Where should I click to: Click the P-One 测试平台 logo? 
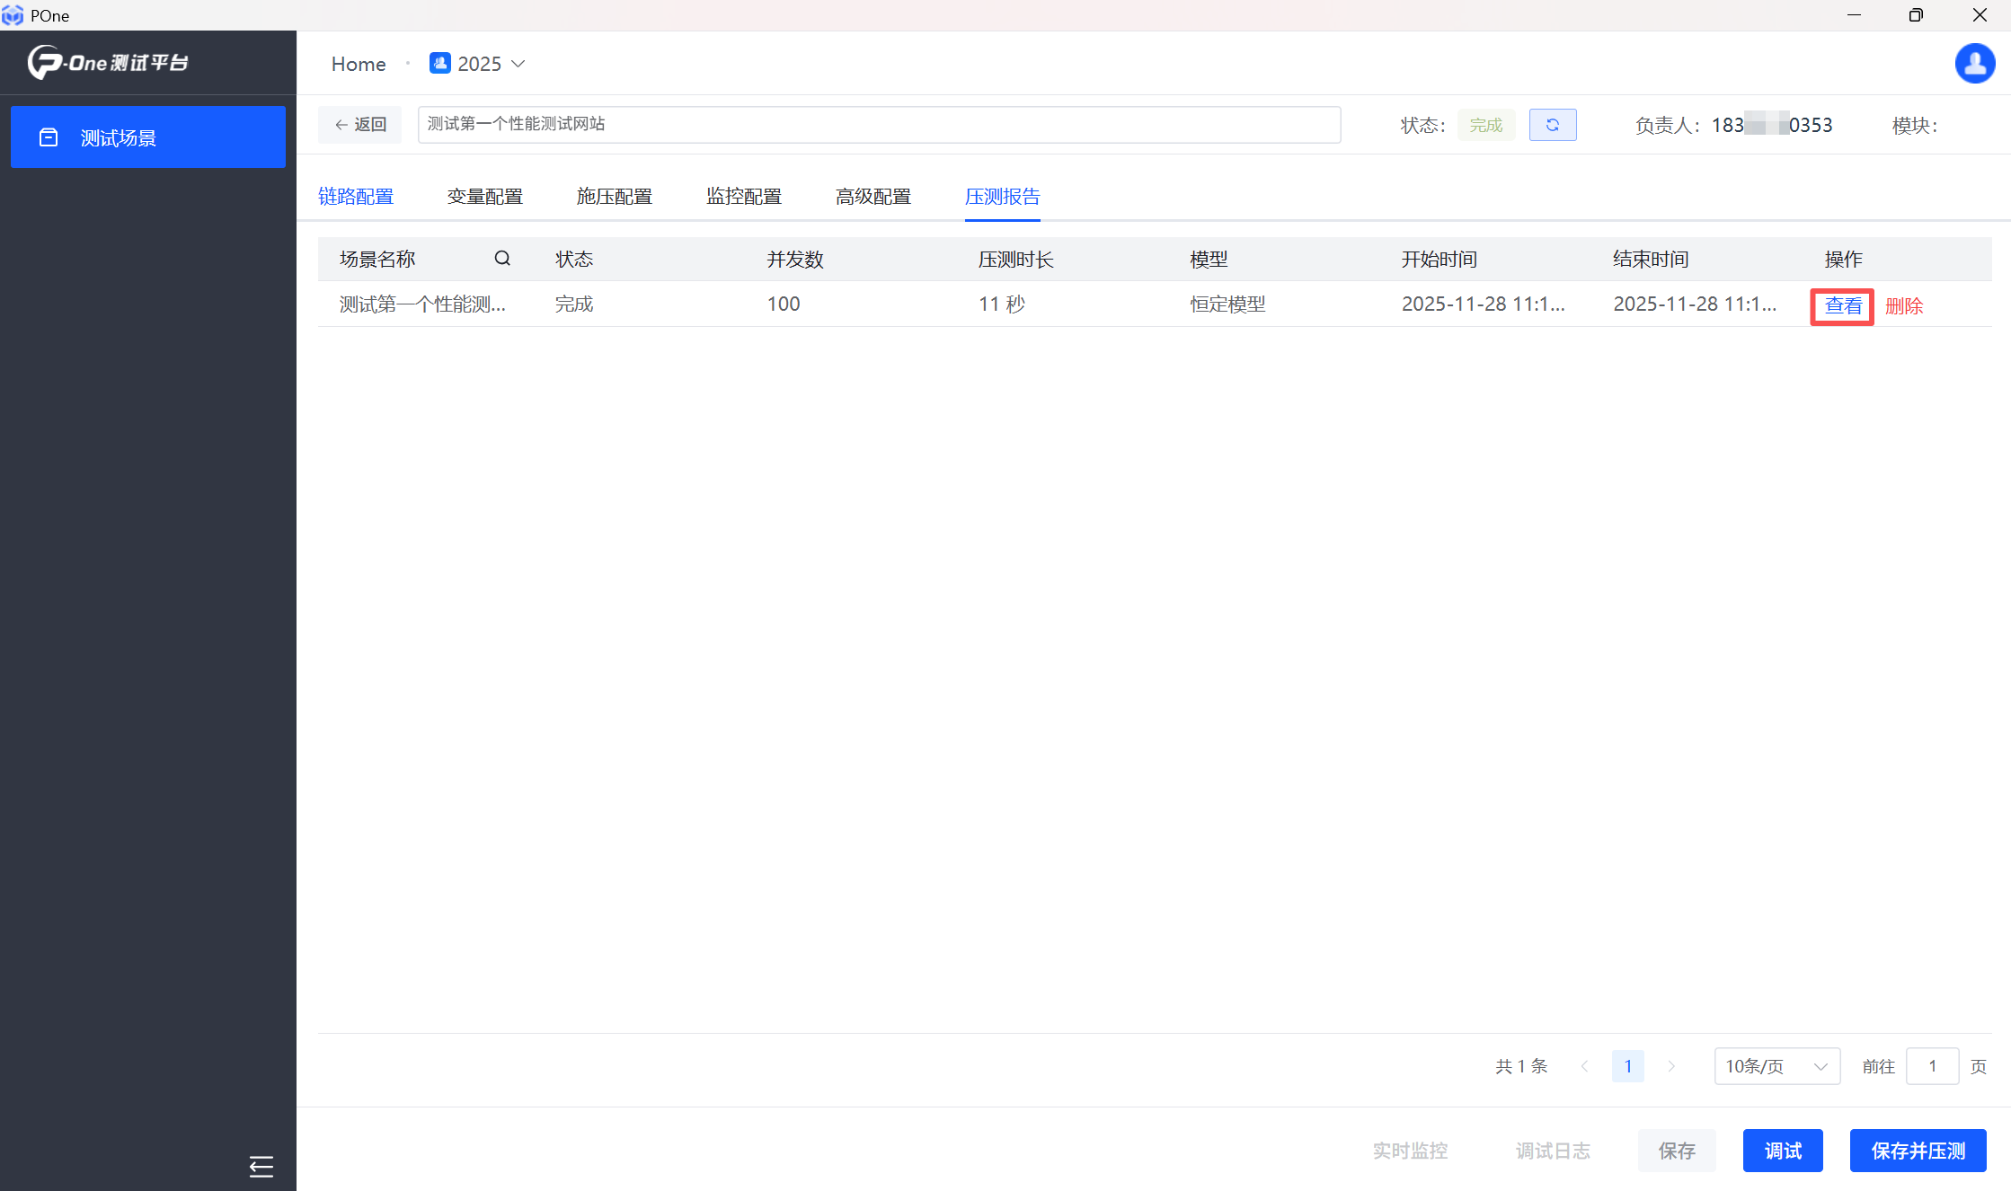(x=108, y=63)
